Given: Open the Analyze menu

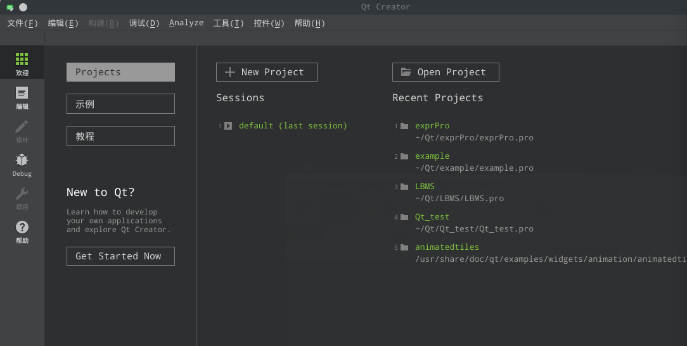Looking at the screenshot, I should [x=186, y=23].
